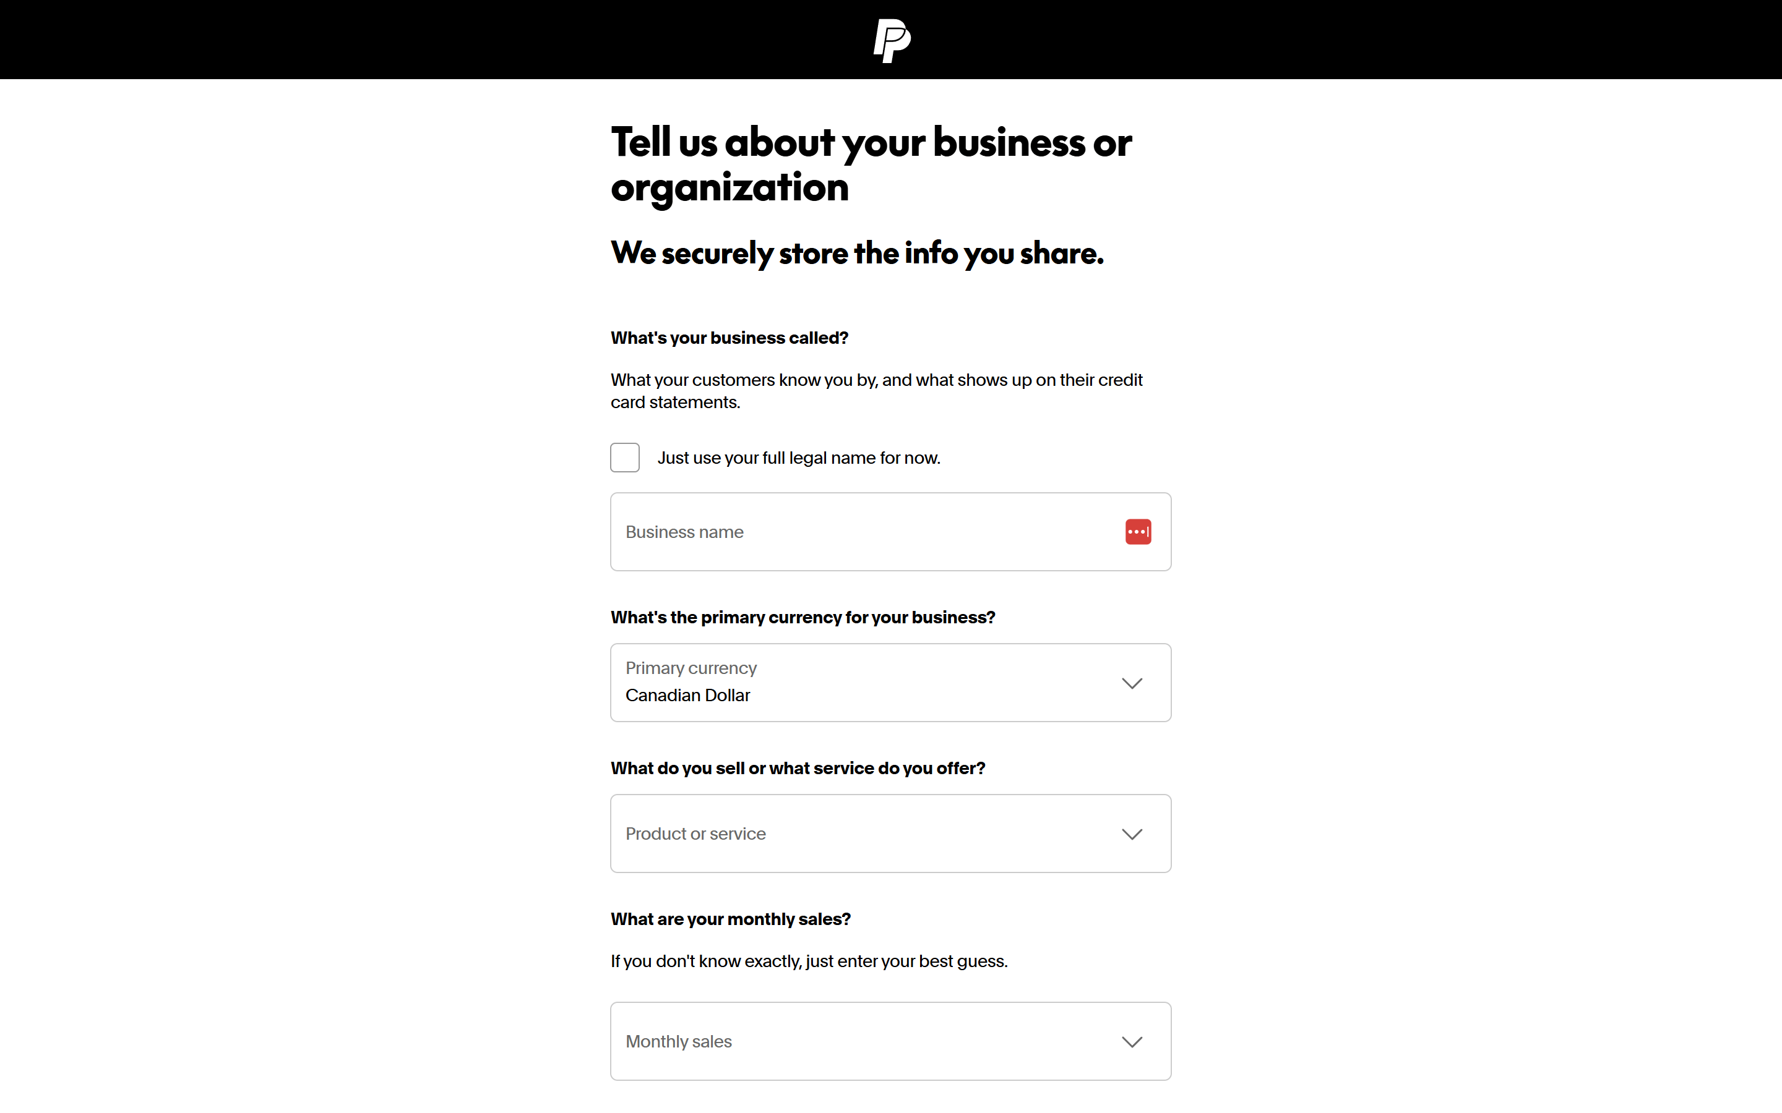Click the PayPal logo in the header
1782x1113 pixels.
pyautogui.click(x=891, y=40)
